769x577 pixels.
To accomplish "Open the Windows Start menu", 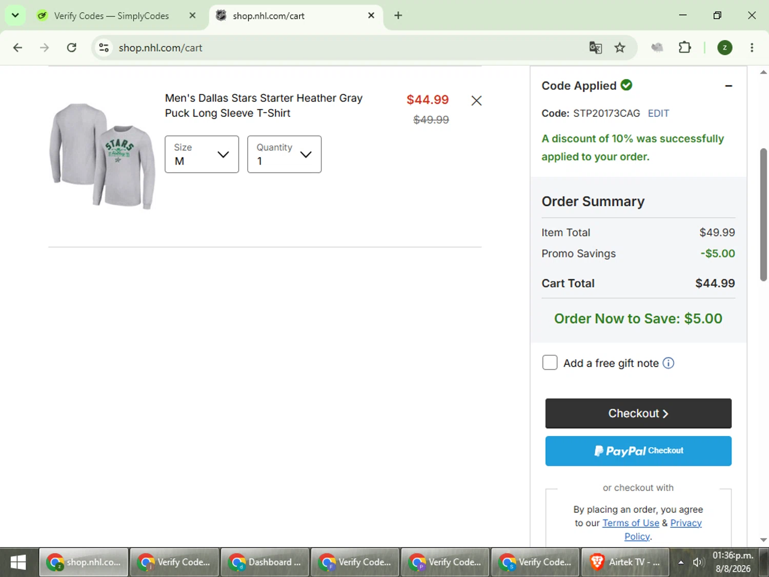I will click(18, 563).
